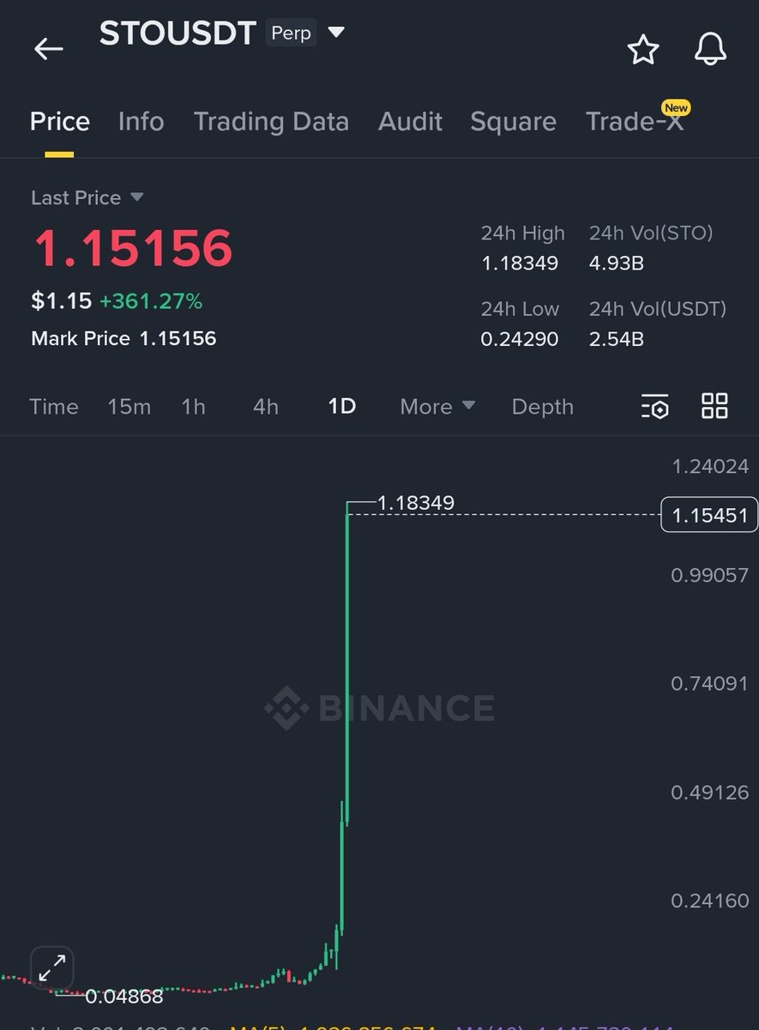Select the 4h chart interval
759x1030 pixels.
point(266,406)
